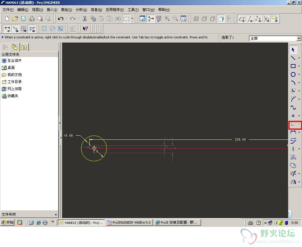Choose the Arc sketch tool

[x=293, y=83]
